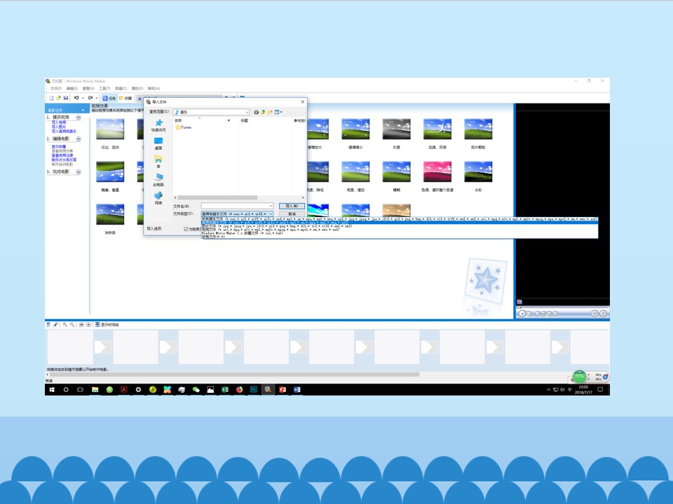Open the Look in (查找范围) music dropdown

coord(211,112)
